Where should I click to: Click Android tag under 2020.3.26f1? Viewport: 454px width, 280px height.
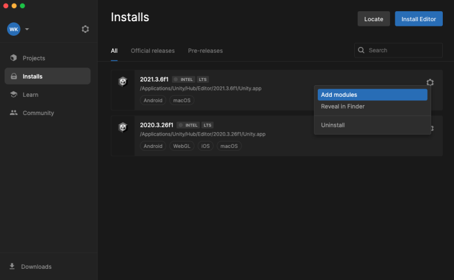[x=153, y=146]
